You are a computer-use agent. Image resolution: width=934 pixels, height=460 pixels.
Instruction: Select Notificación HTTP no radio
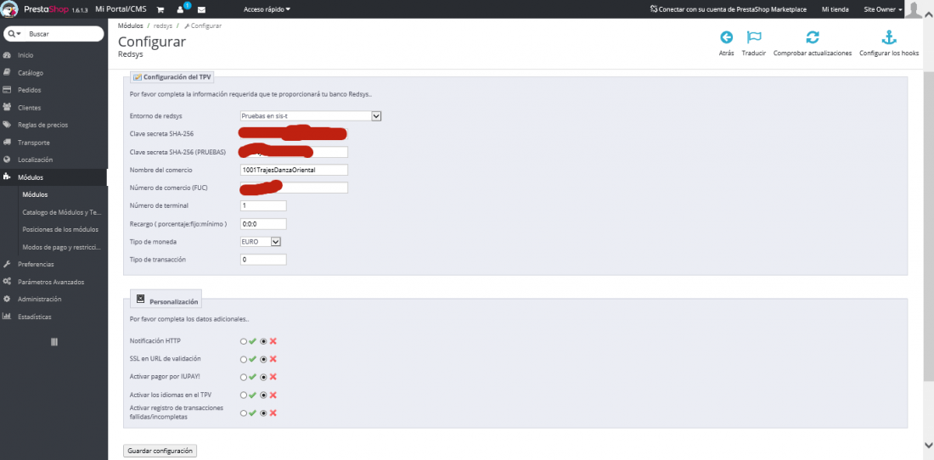click(x=263, y=341)
